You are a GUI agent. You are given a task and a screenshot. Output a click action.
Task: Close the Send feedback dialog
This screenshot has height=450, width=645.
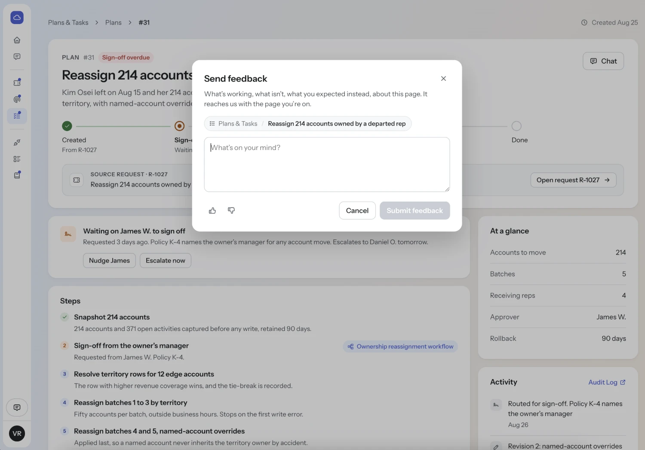point(443,79)
